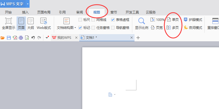Export document to PDF
This screenshot has height=109, width=219.
tap(15, 38)
